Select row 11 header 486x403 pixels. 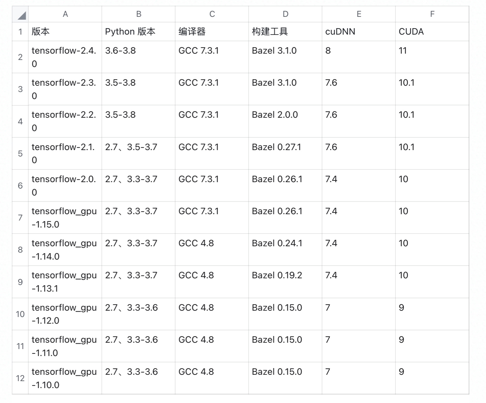click(x=20, y=346)
